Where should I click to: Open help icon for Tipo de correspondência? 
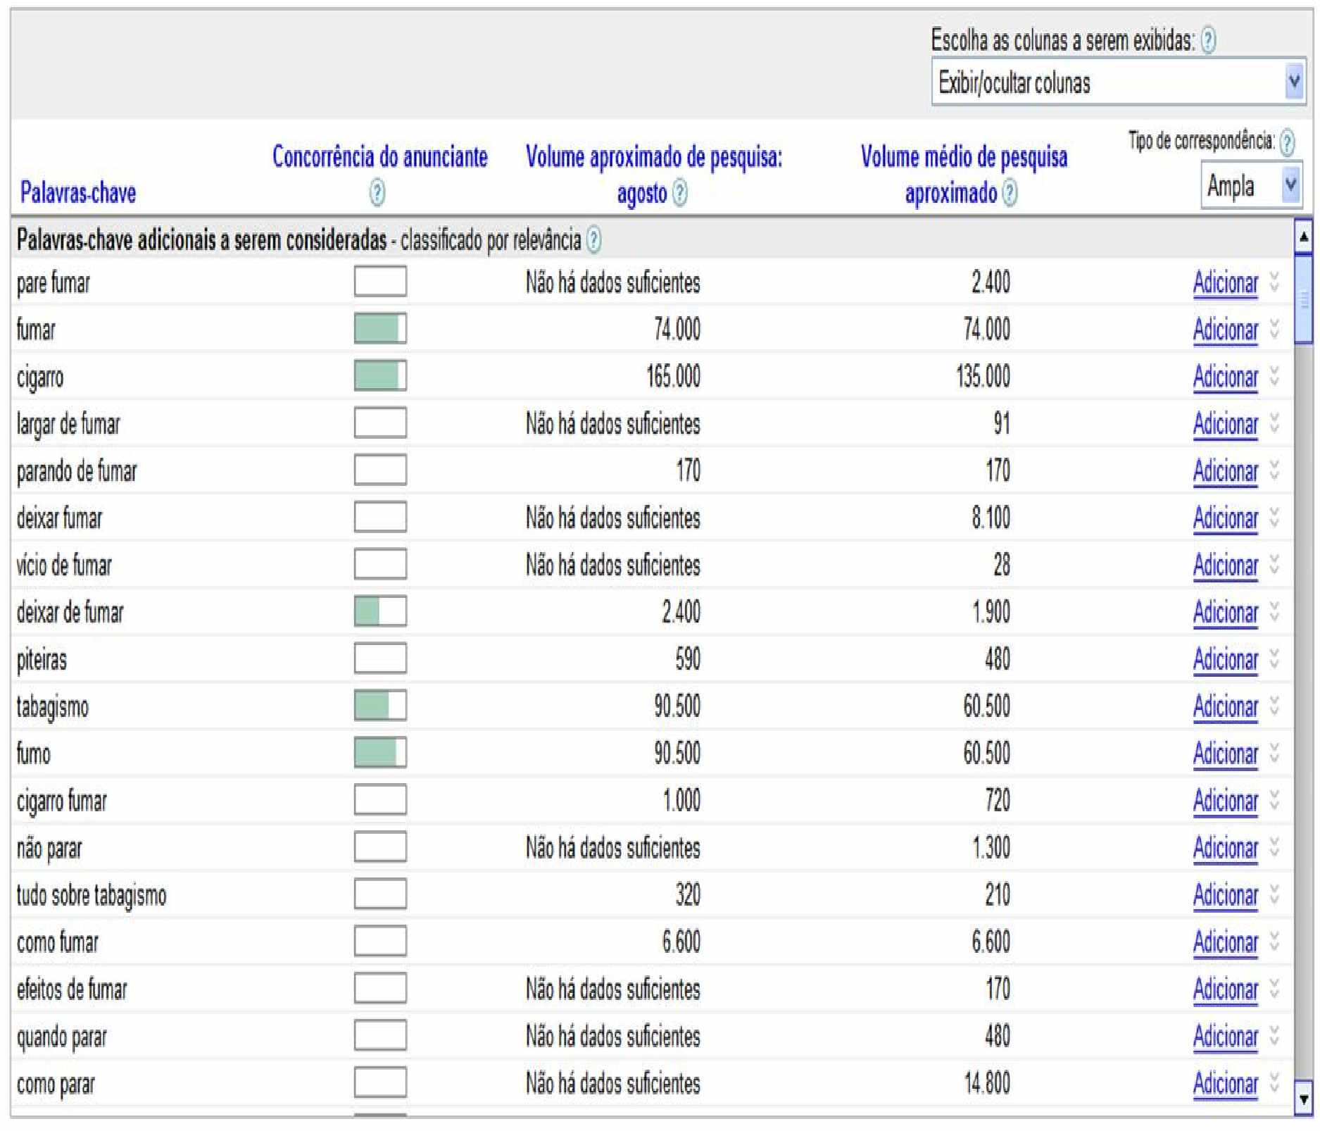[1287, 142]
